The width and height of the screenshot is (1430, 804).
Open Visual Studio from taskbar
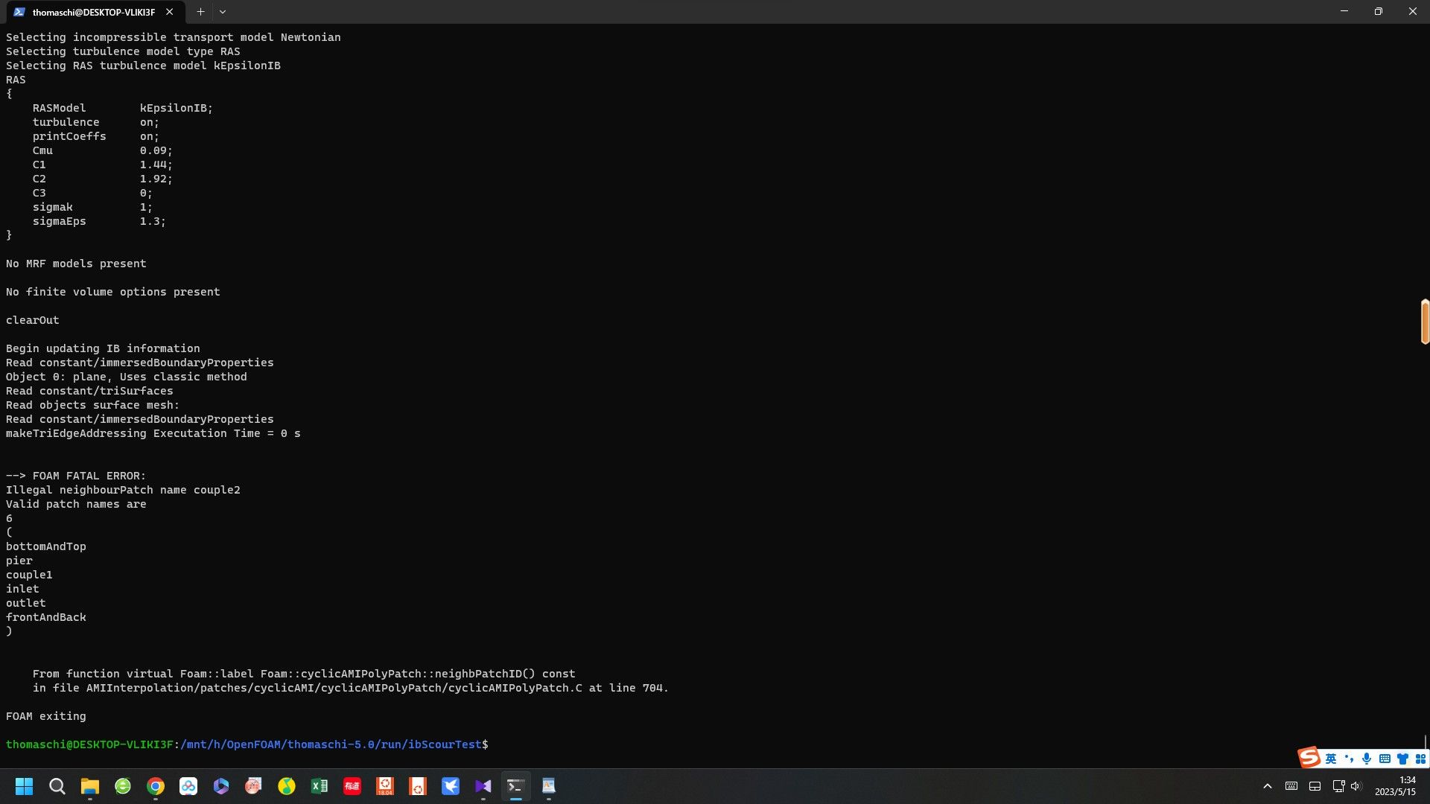pyautogui.click(x=483, y=786)
